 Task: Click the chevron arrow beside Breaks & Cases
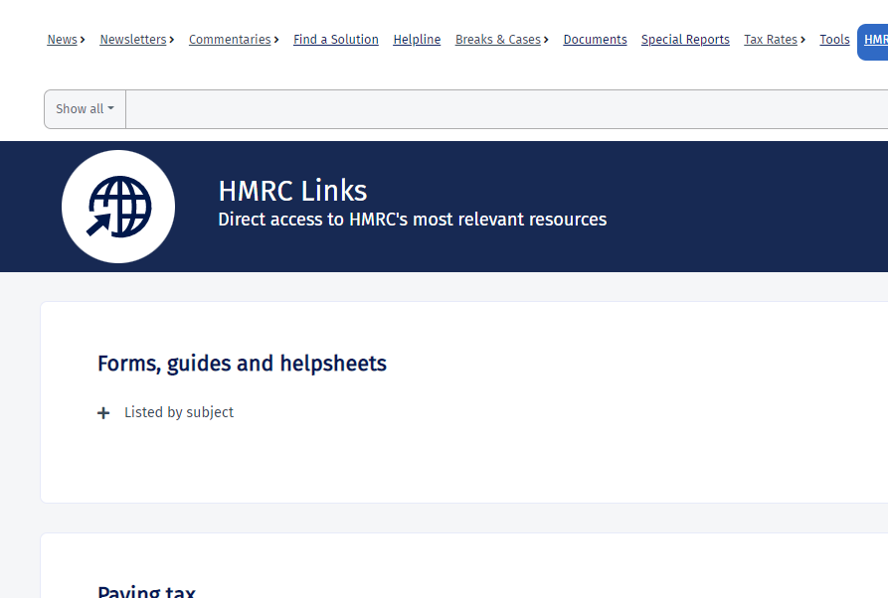[x=546, y=40]
